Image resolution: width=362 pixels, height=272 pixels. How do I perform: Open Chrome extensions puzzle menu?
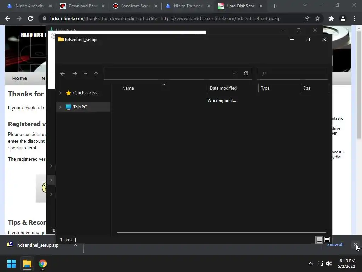point(332,18)
